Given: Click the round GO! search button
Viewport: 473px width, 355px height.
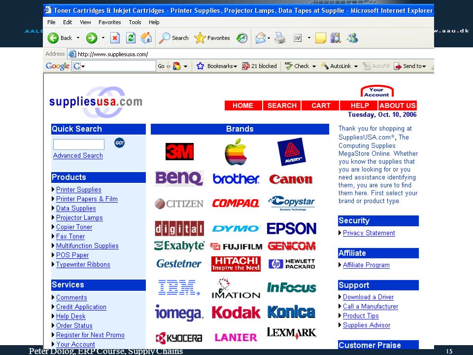Looking at the screenshot, I should click(x=119, y=143).
